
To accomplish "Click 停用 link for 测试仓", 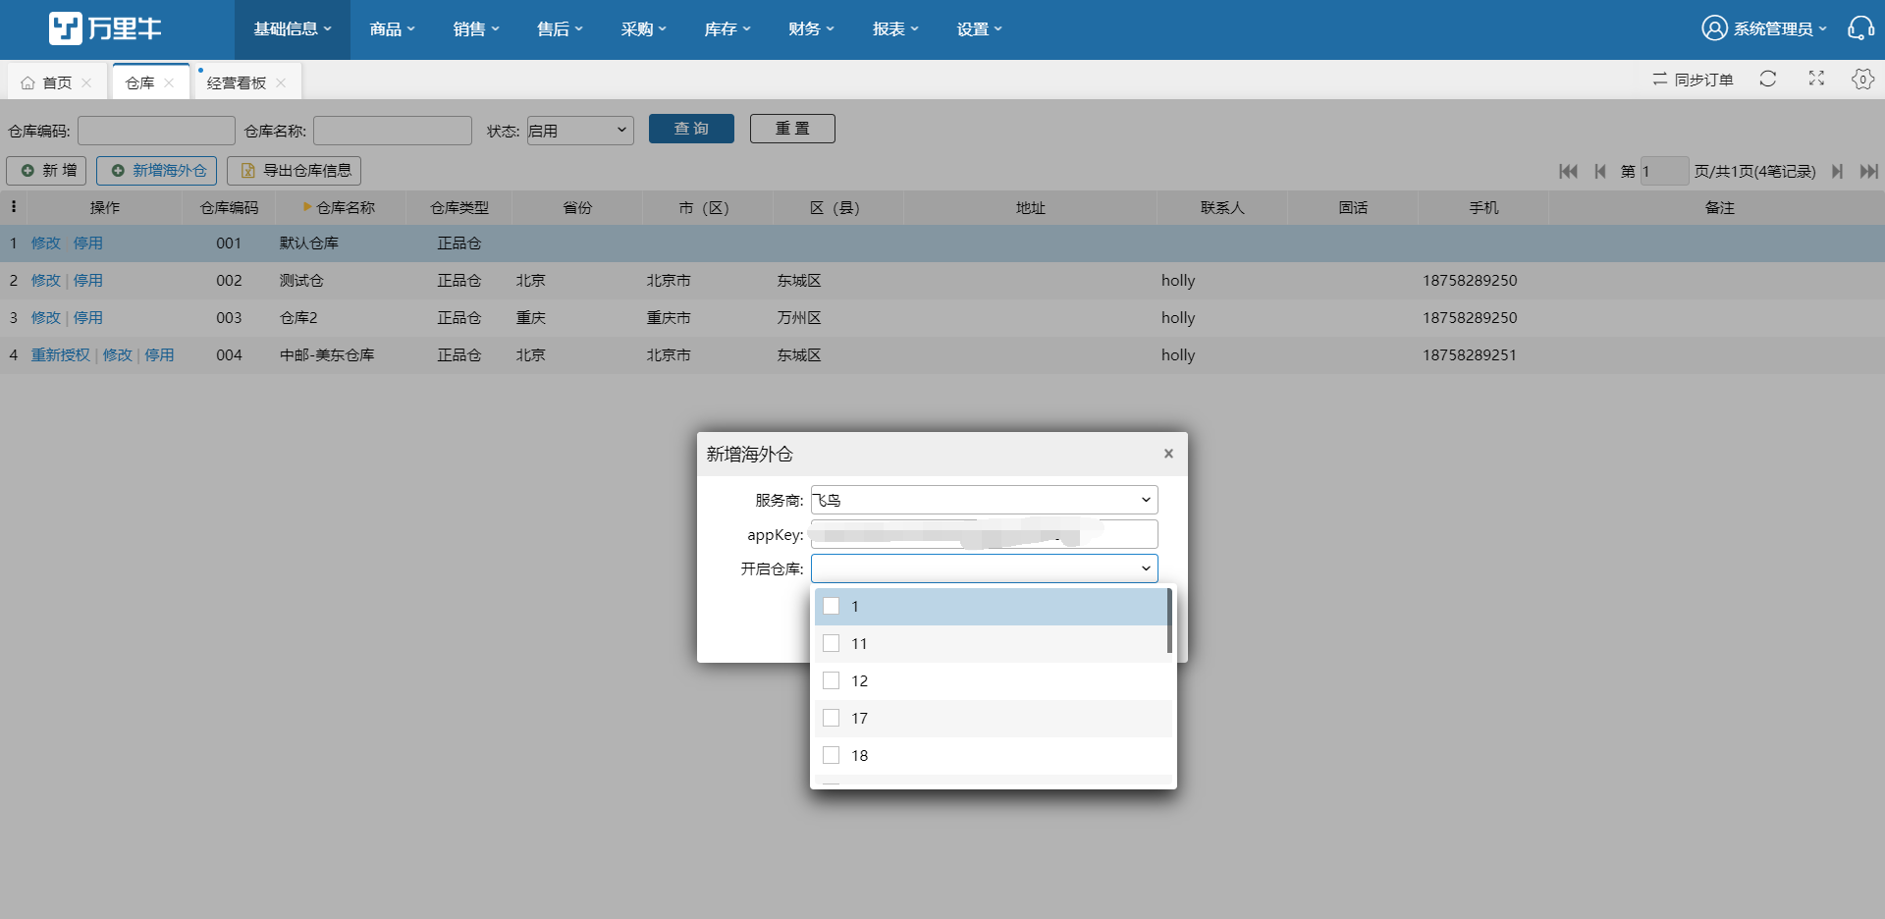I will pyautogui.click(x=87, y=280).
